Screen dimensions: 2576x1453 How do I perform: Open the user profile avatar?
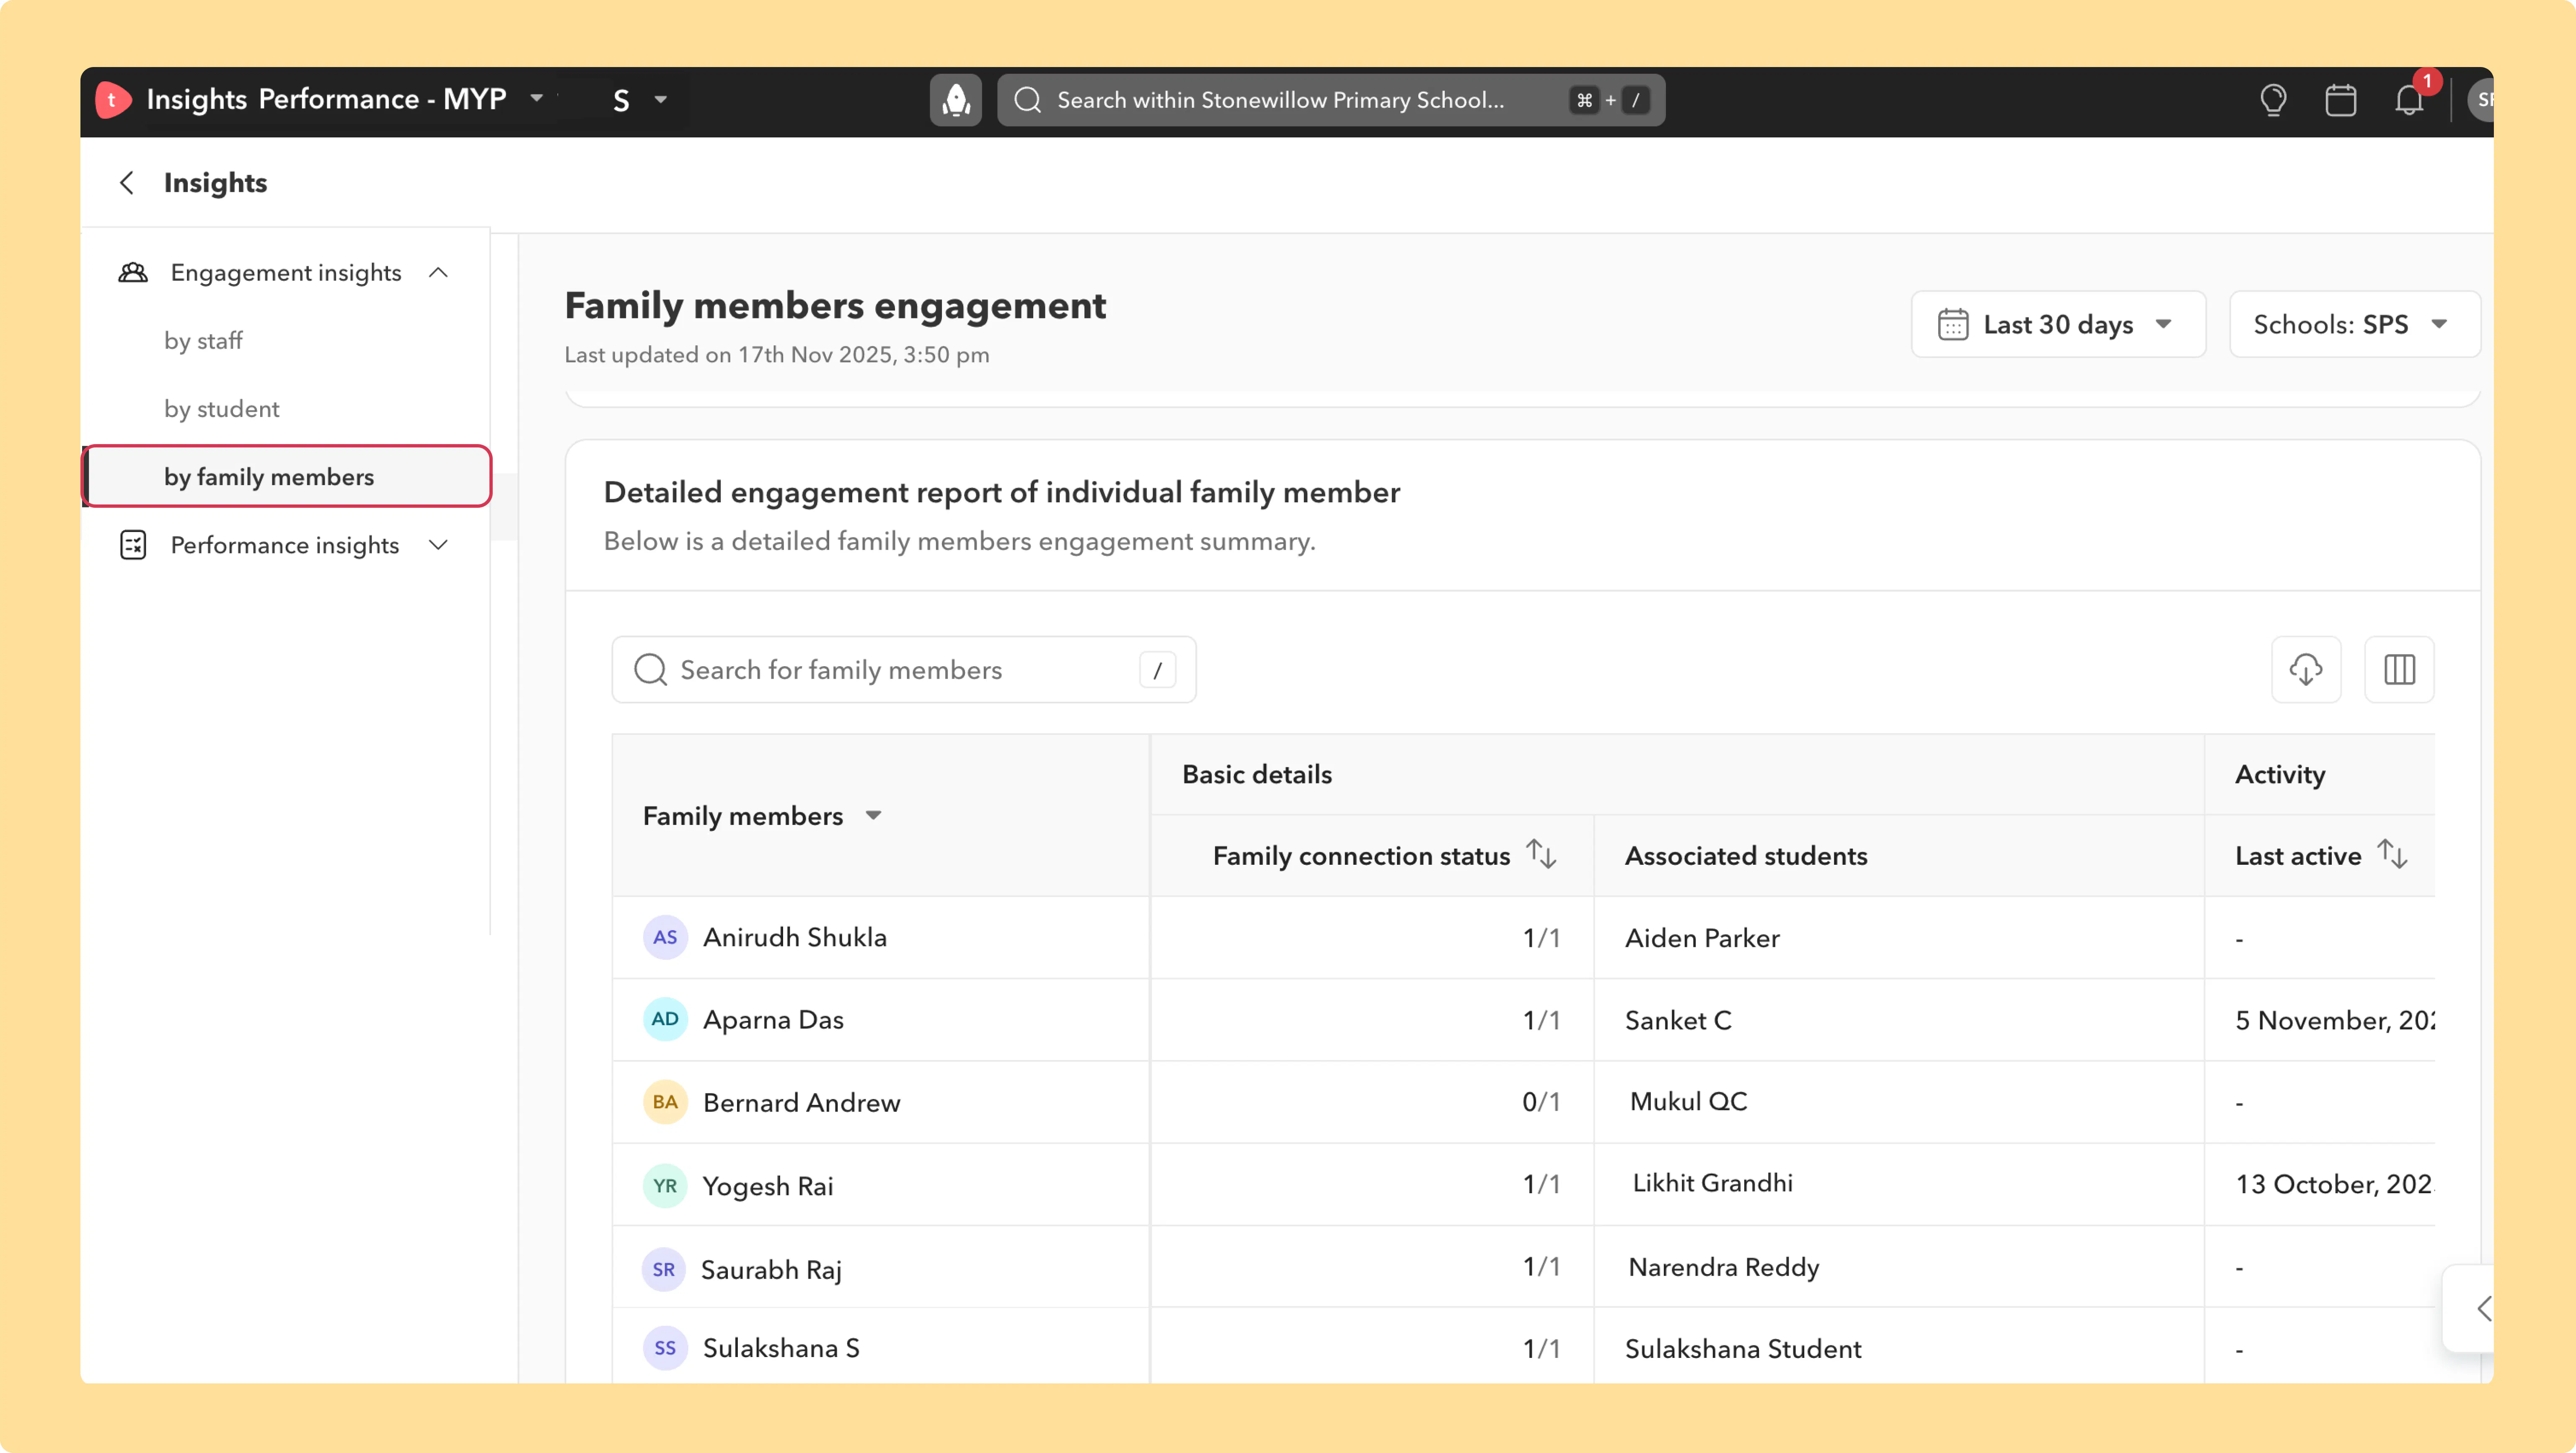point(2482,100)
